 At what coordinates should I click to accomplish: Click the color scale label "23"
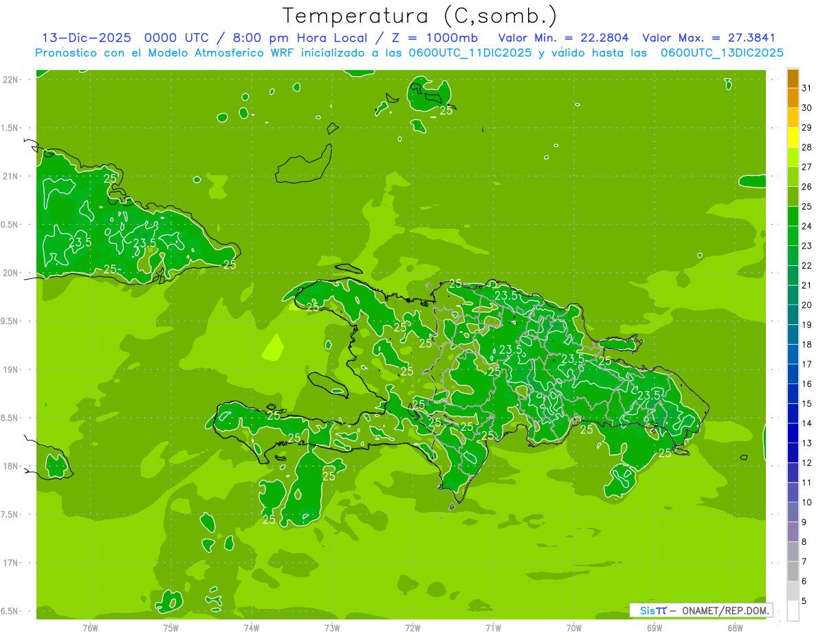pyautogui.click(x=806, y=246)
